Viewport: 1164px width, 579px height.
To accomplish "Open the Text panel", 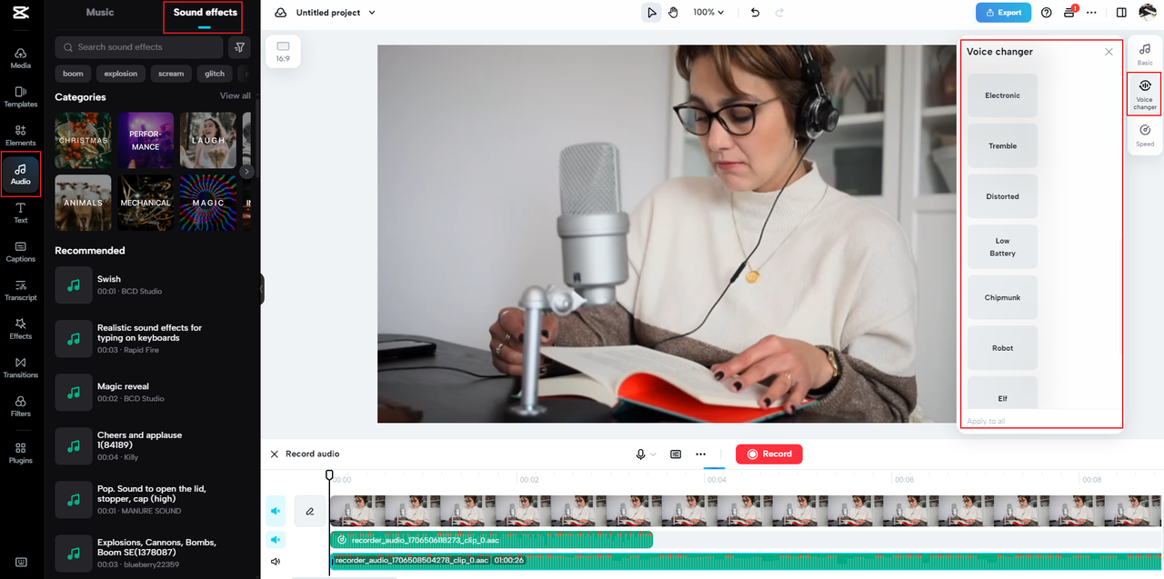I will [x=20, y=213].
